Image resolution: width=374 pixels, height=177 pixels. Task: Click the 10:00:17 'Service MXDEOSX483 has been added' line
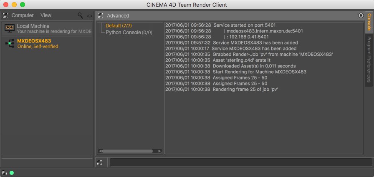click(231, 49)
